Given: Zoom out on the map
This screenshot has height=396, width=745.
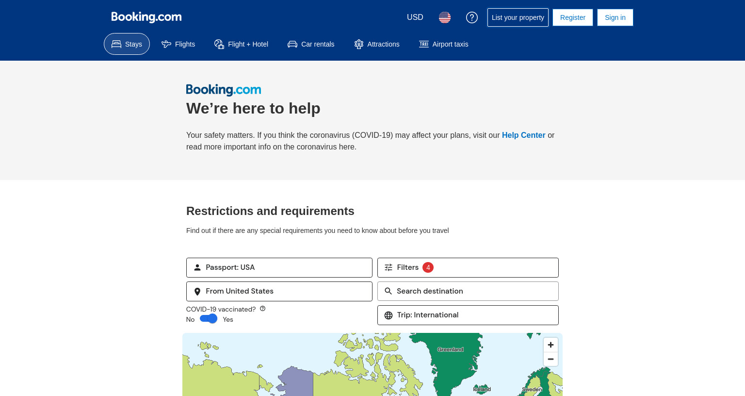Looking at the screenshot, I should [551, 359].
